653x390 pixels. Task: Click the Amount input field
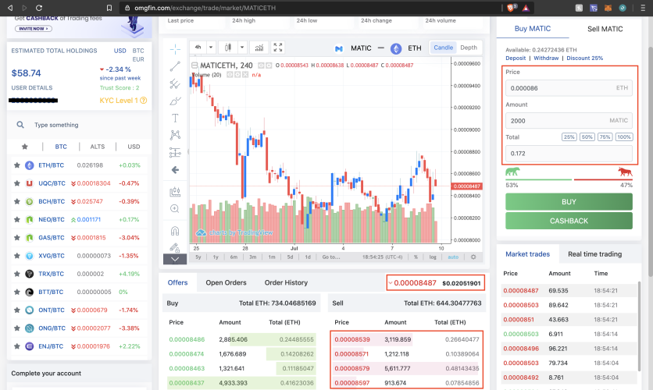pyautogui.click(x=569, y=121)
